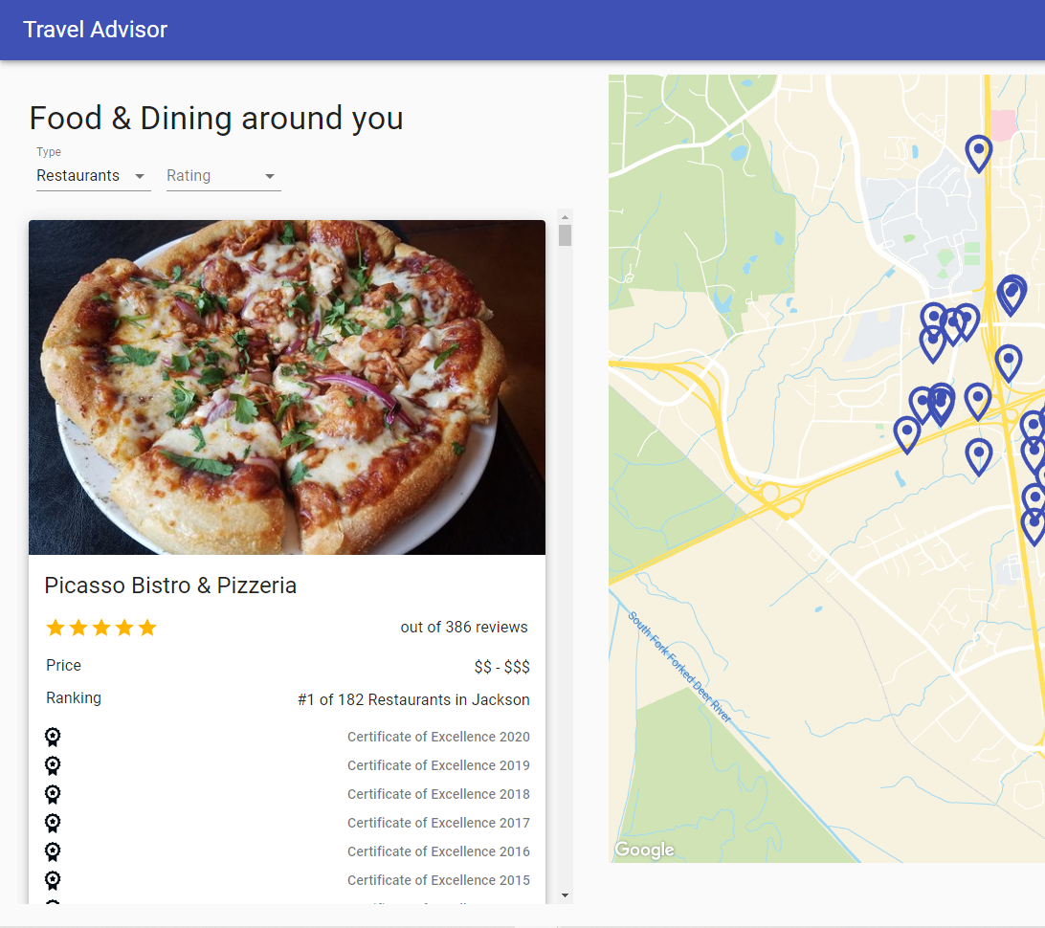Click the Travel Advisor header title

click(95, 30)
